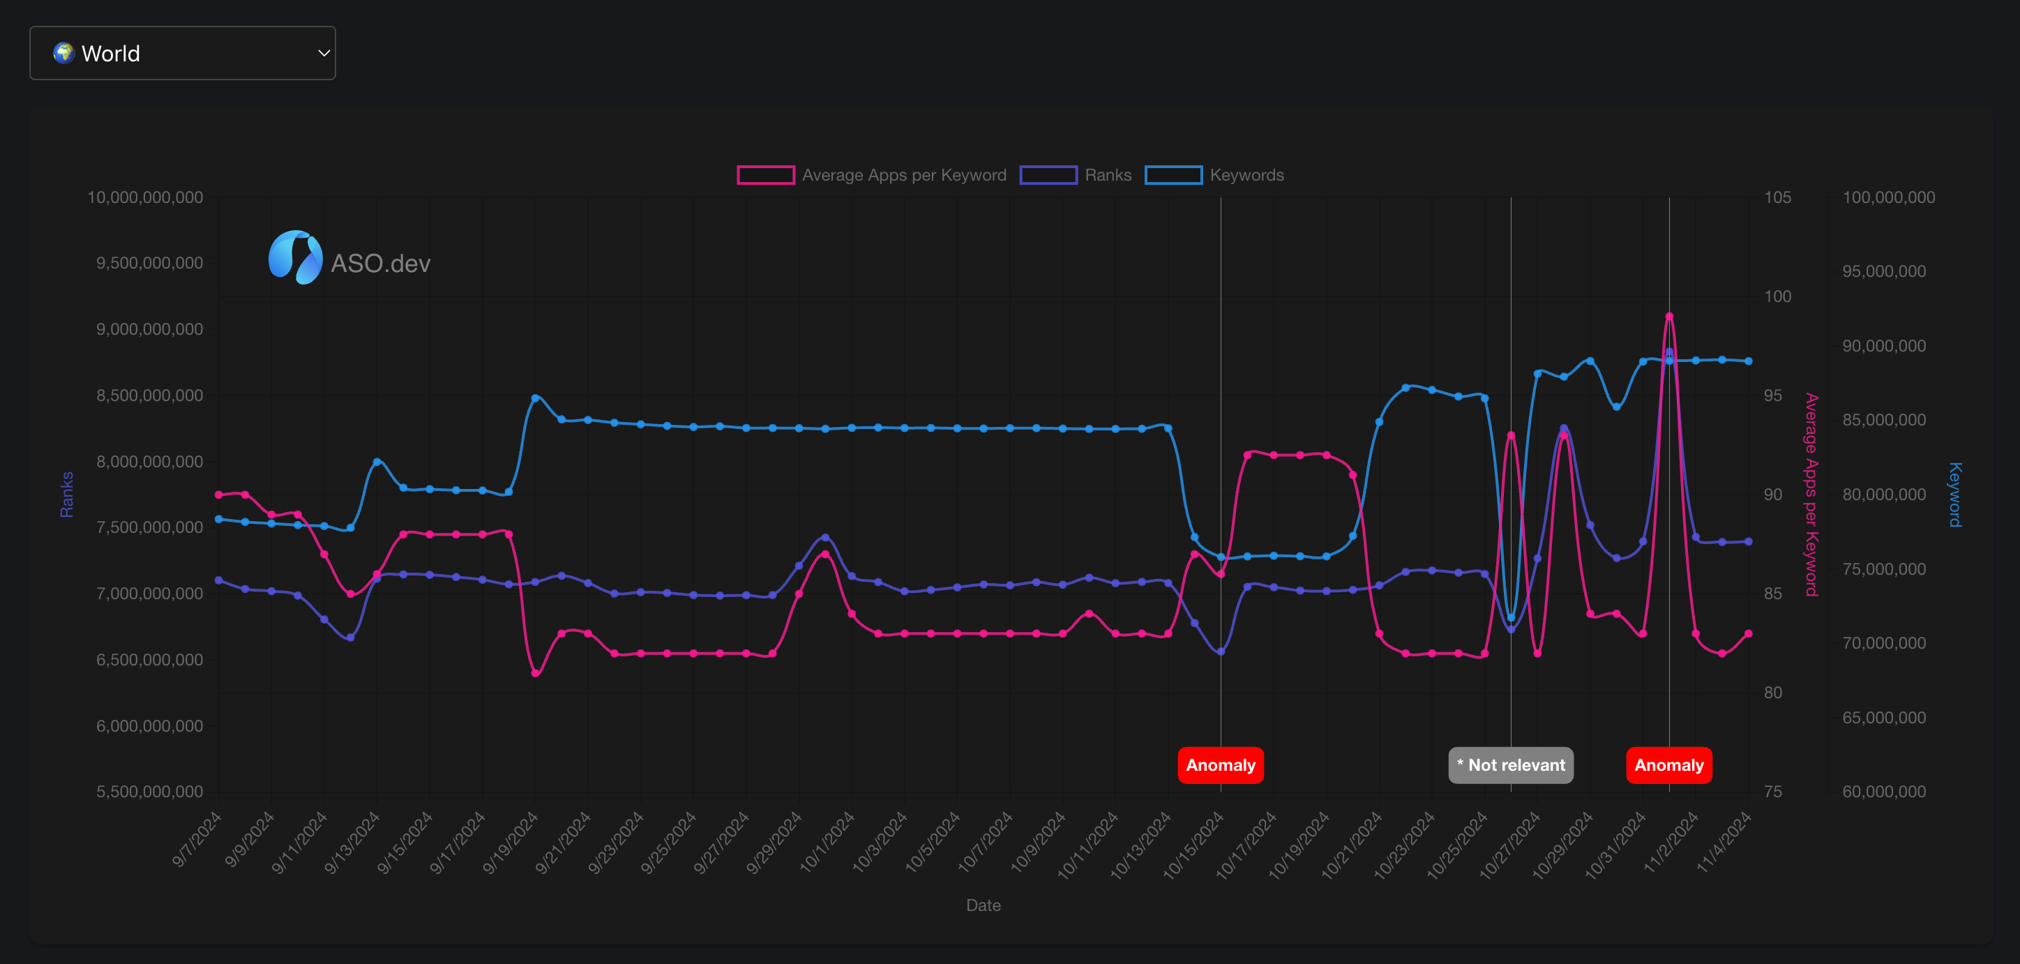Click the left axis value 7,500,000,000
The image size is (2020, 964).
150,528
